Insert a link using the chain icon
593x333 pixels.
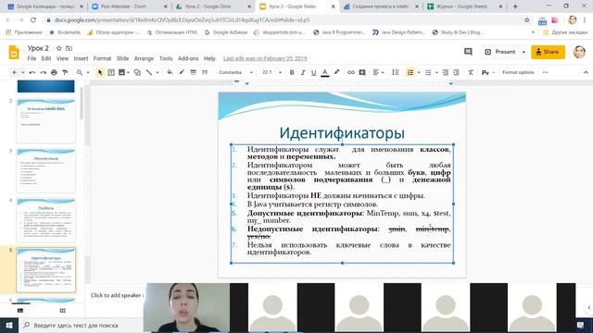[351, 72]
